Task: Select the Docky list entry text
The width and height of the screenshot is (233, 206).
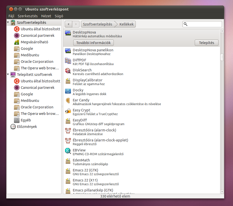Action: point(89,92)
